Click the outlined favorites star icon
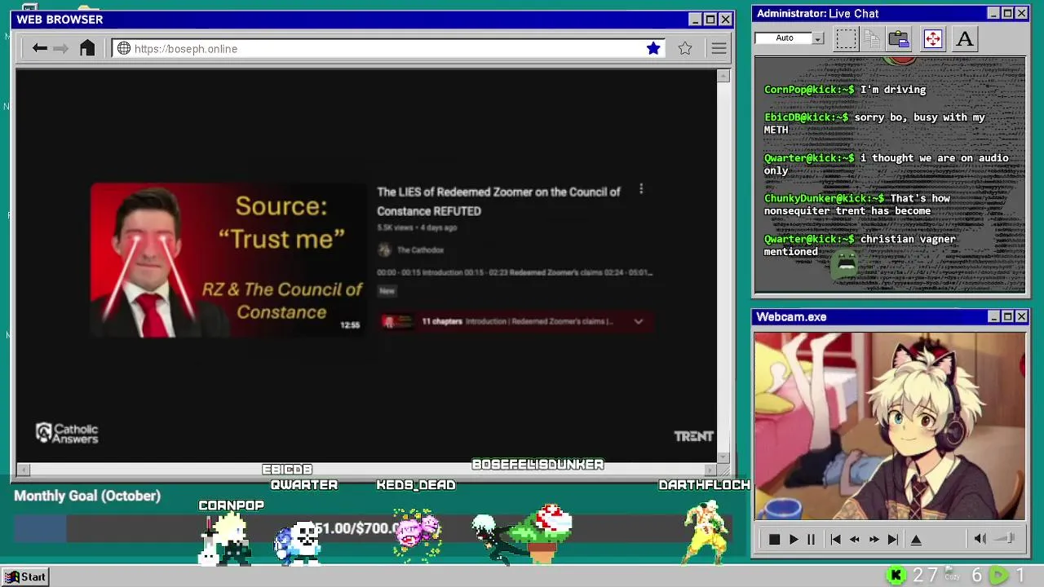The image size is (1044, 587). pyautogui.click(x=685, y=49)
